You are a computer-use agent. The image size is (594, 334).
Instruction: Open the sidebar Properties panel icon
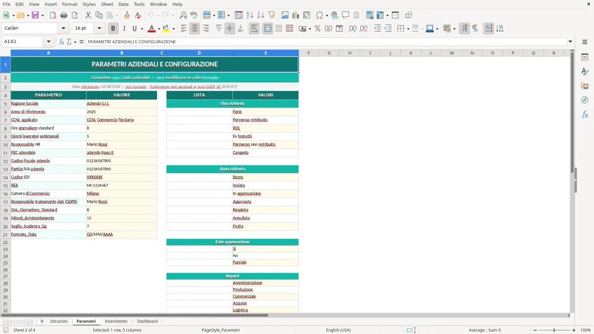pyautogui.click(x=585, y=57)
